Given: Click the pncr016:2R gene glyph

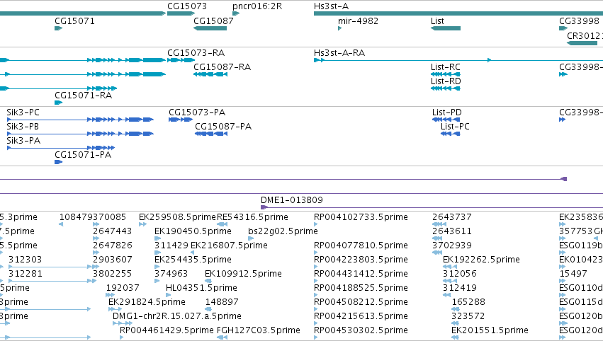Looking at the screenshot, I should pos(236,13).
